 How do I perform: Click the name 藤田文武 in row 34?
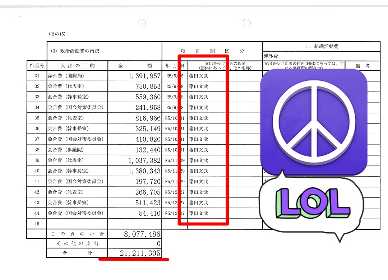coord(198,108)
